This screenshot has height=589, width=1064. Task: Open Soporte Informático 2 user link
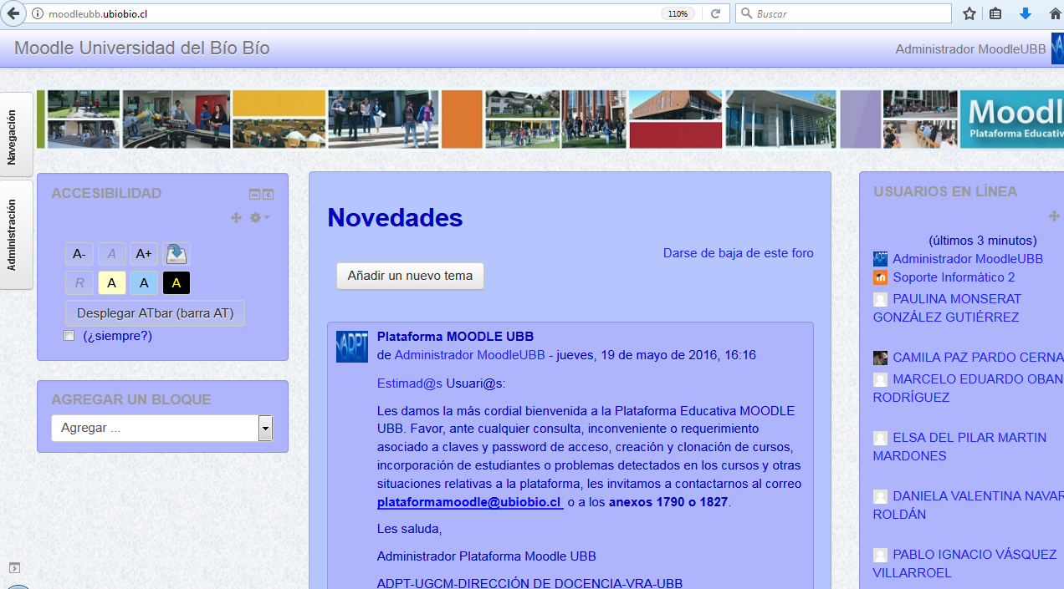pos(954,277)
